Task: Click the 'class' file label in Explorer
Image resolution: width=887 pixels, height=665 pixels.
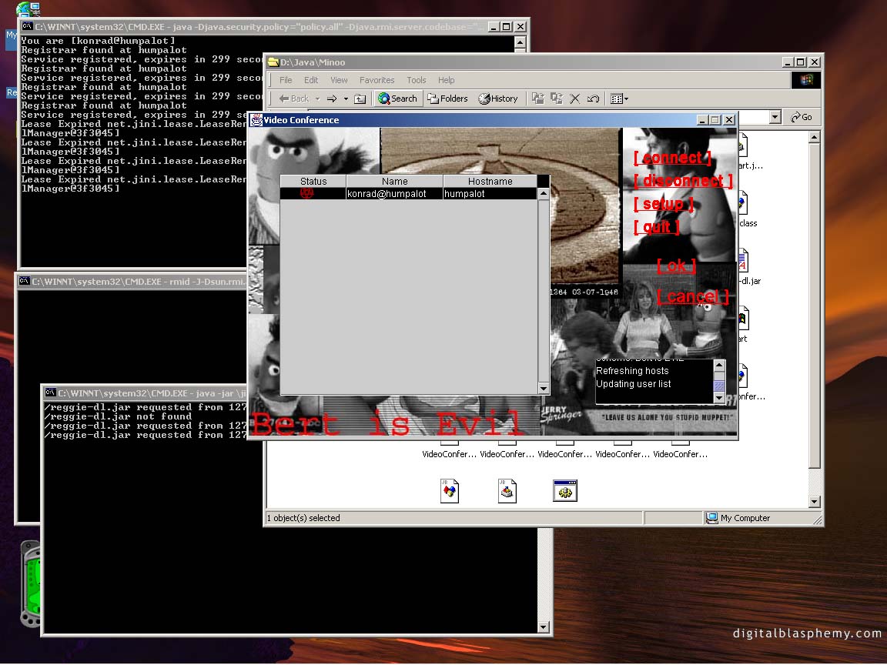Action: (748, 223)
